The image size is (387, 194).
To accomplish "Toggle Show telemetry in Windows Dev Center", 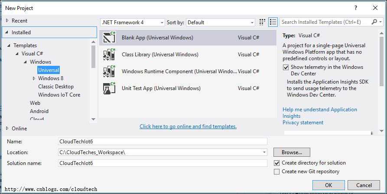I will (286, 67).
